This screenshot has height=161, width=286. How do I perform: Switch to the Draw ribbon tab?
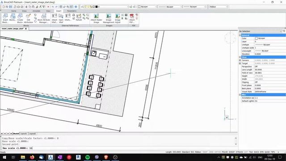[x=24, y=11]
